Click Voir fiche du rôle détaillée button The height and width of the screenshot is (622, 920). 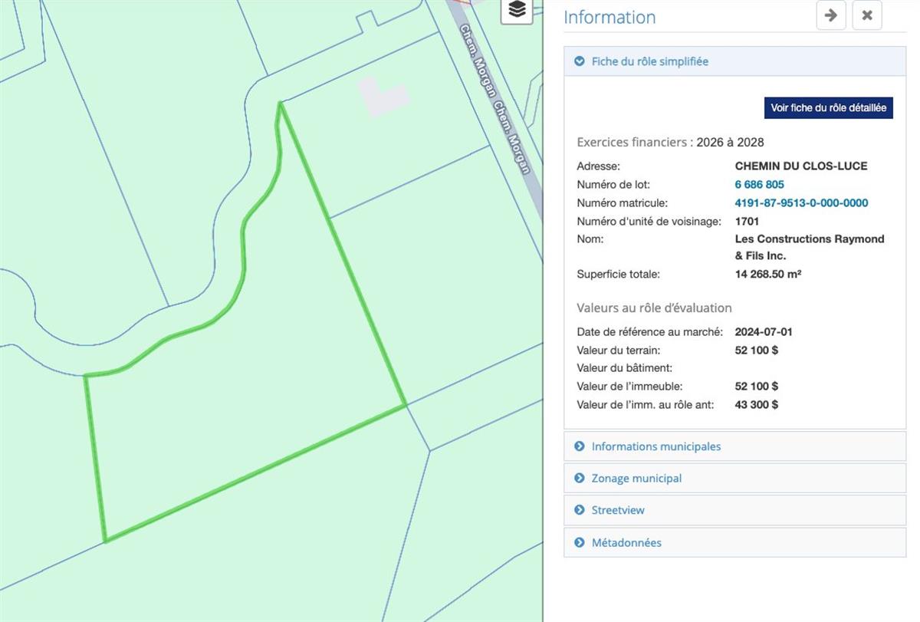829,108
